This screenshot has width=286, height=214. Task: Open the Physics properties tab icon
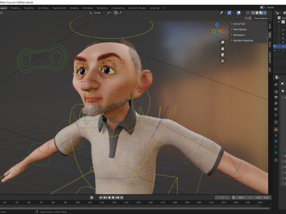pos(276,136)
